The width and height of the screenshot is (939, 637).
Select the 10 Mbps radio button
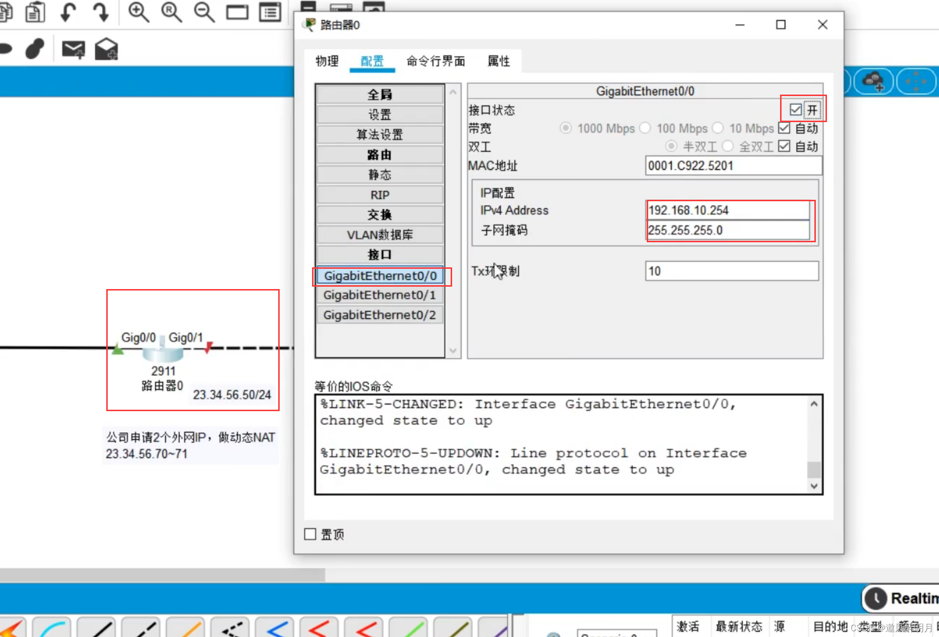coord(718,128)
